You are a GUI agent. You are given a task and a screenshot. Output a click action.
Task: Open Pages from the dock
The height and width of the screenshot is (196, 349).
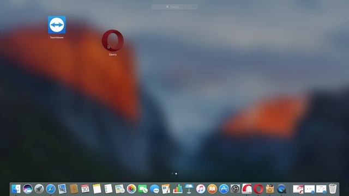166,189
